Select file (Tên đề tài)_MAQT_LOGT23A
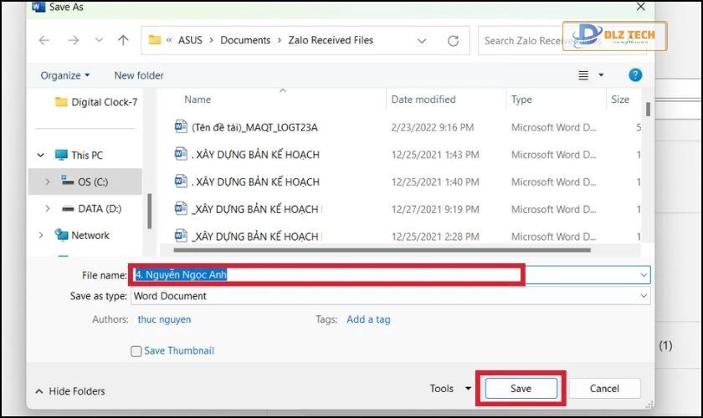 [x=254, y=128]
